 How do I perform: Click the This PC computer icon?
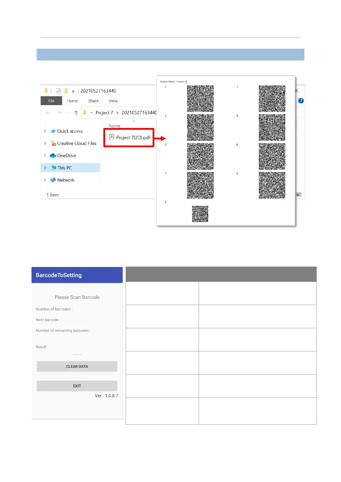click(x=53, y=168)
